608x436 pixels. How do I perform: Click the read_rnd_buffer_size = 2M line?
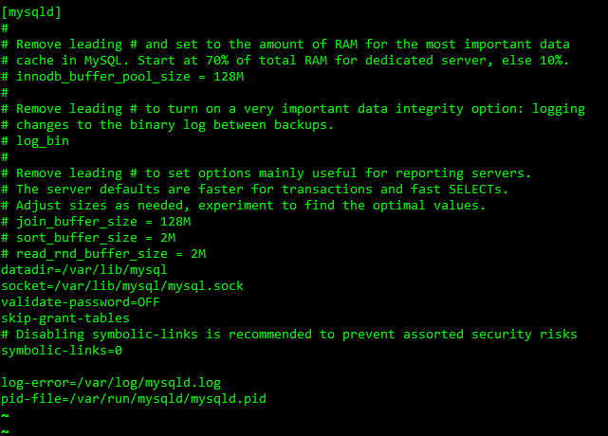(x=103, y=254)
